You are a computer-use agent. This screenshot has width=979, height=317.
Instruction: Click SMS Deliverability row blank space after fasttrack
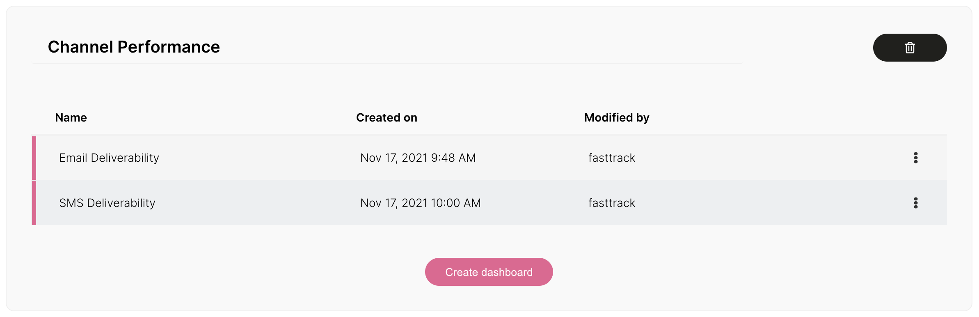point(771,203)
